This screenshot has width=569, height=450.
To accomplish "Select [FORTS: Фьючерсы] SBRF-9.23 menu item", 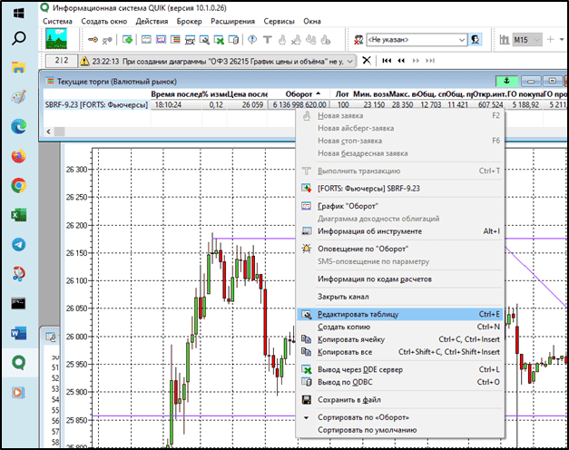I will [400, 189].
